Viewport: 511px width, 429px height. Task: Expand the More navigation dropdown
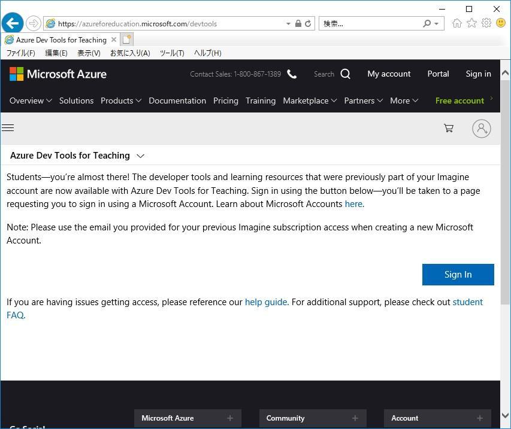(x=404, y=101)
